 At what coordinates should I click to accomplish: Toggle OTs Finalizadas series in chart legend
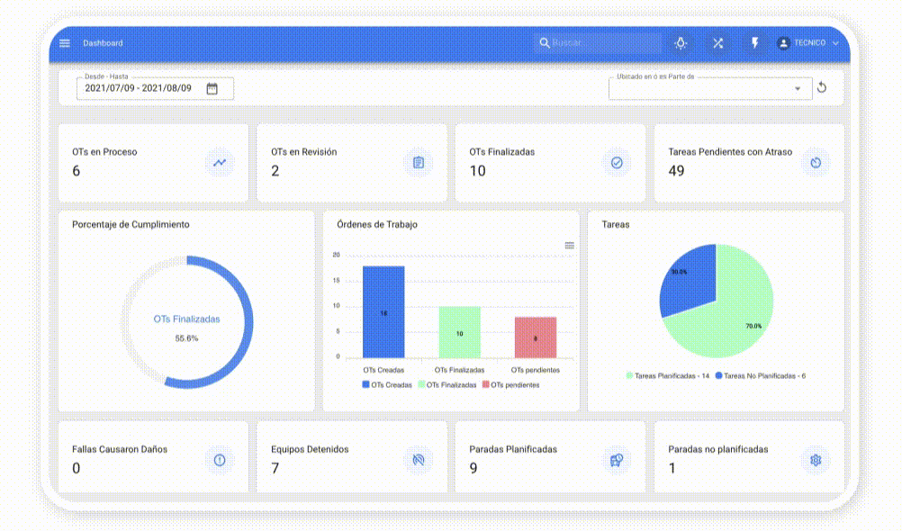click(447, 384)
